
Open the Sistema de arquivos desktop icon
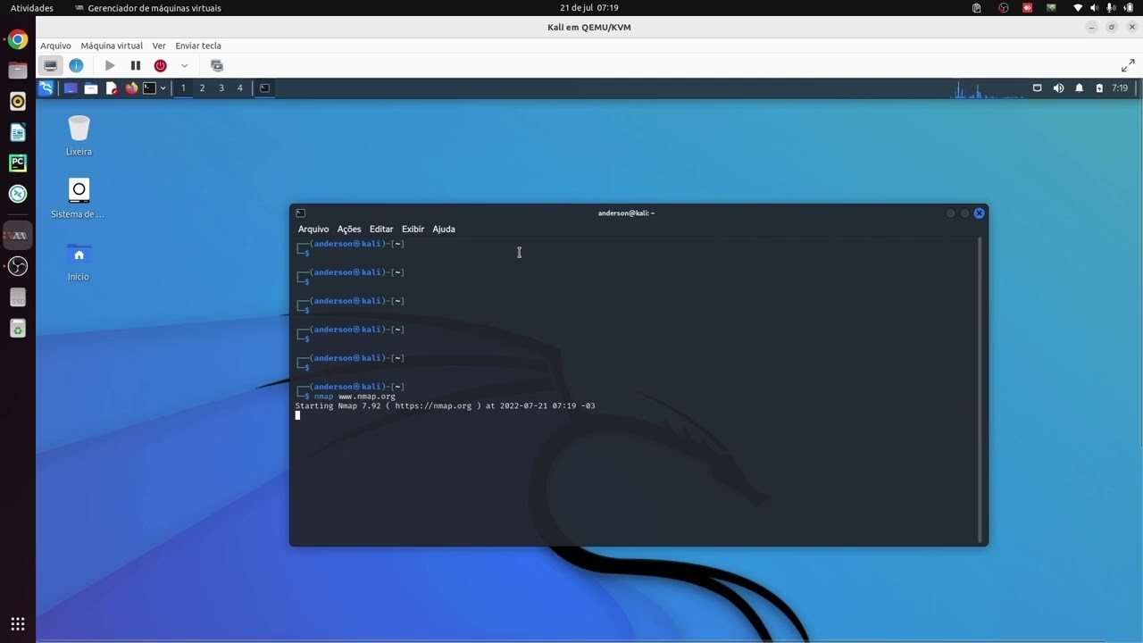[78, 198]
